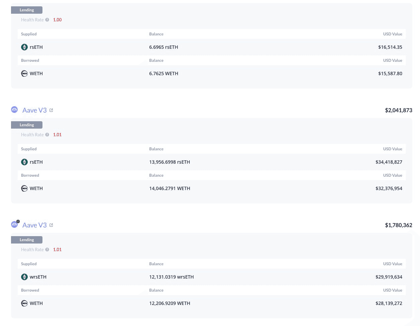420x326 pixels.
Task: Click WETH token icon with 14,046.2791 balance
Action: pyautogui.click(x=24, y=188)
